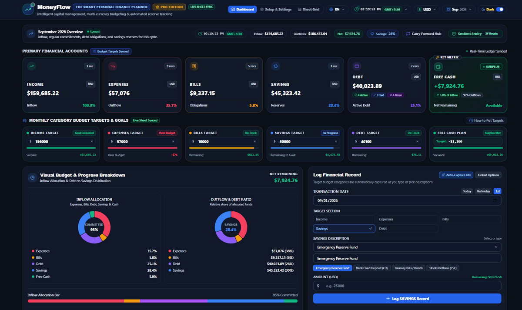Click the Free Cash wallet icon
Image resolution: width=522 pixels, height=310 pixels.
[x=438, y=67]
